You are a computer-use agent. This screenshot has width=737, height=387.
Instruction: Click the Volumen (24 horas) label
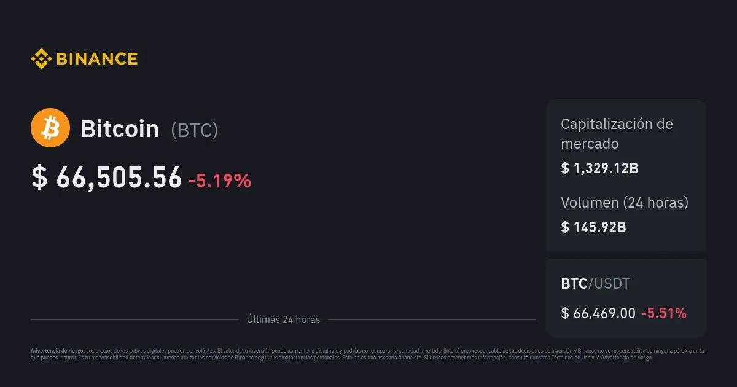[625, 202]
